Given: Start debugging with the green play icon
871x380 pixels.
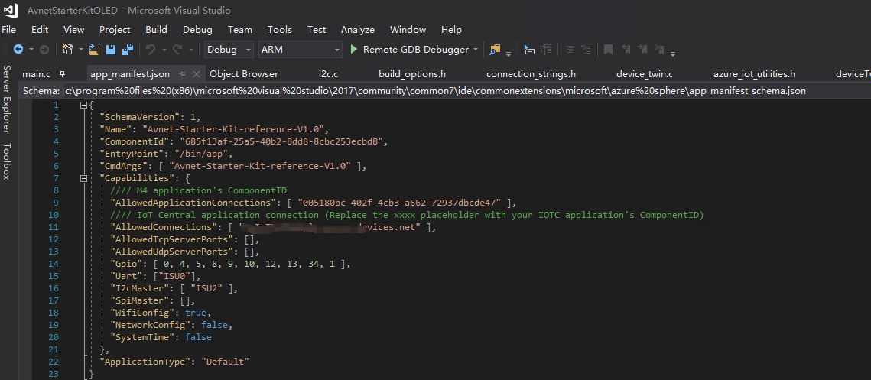Looking at the screenshot, I should tap(353, 50).
